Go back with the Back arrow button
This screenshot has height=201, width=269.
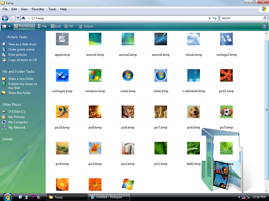pos(5,18)
